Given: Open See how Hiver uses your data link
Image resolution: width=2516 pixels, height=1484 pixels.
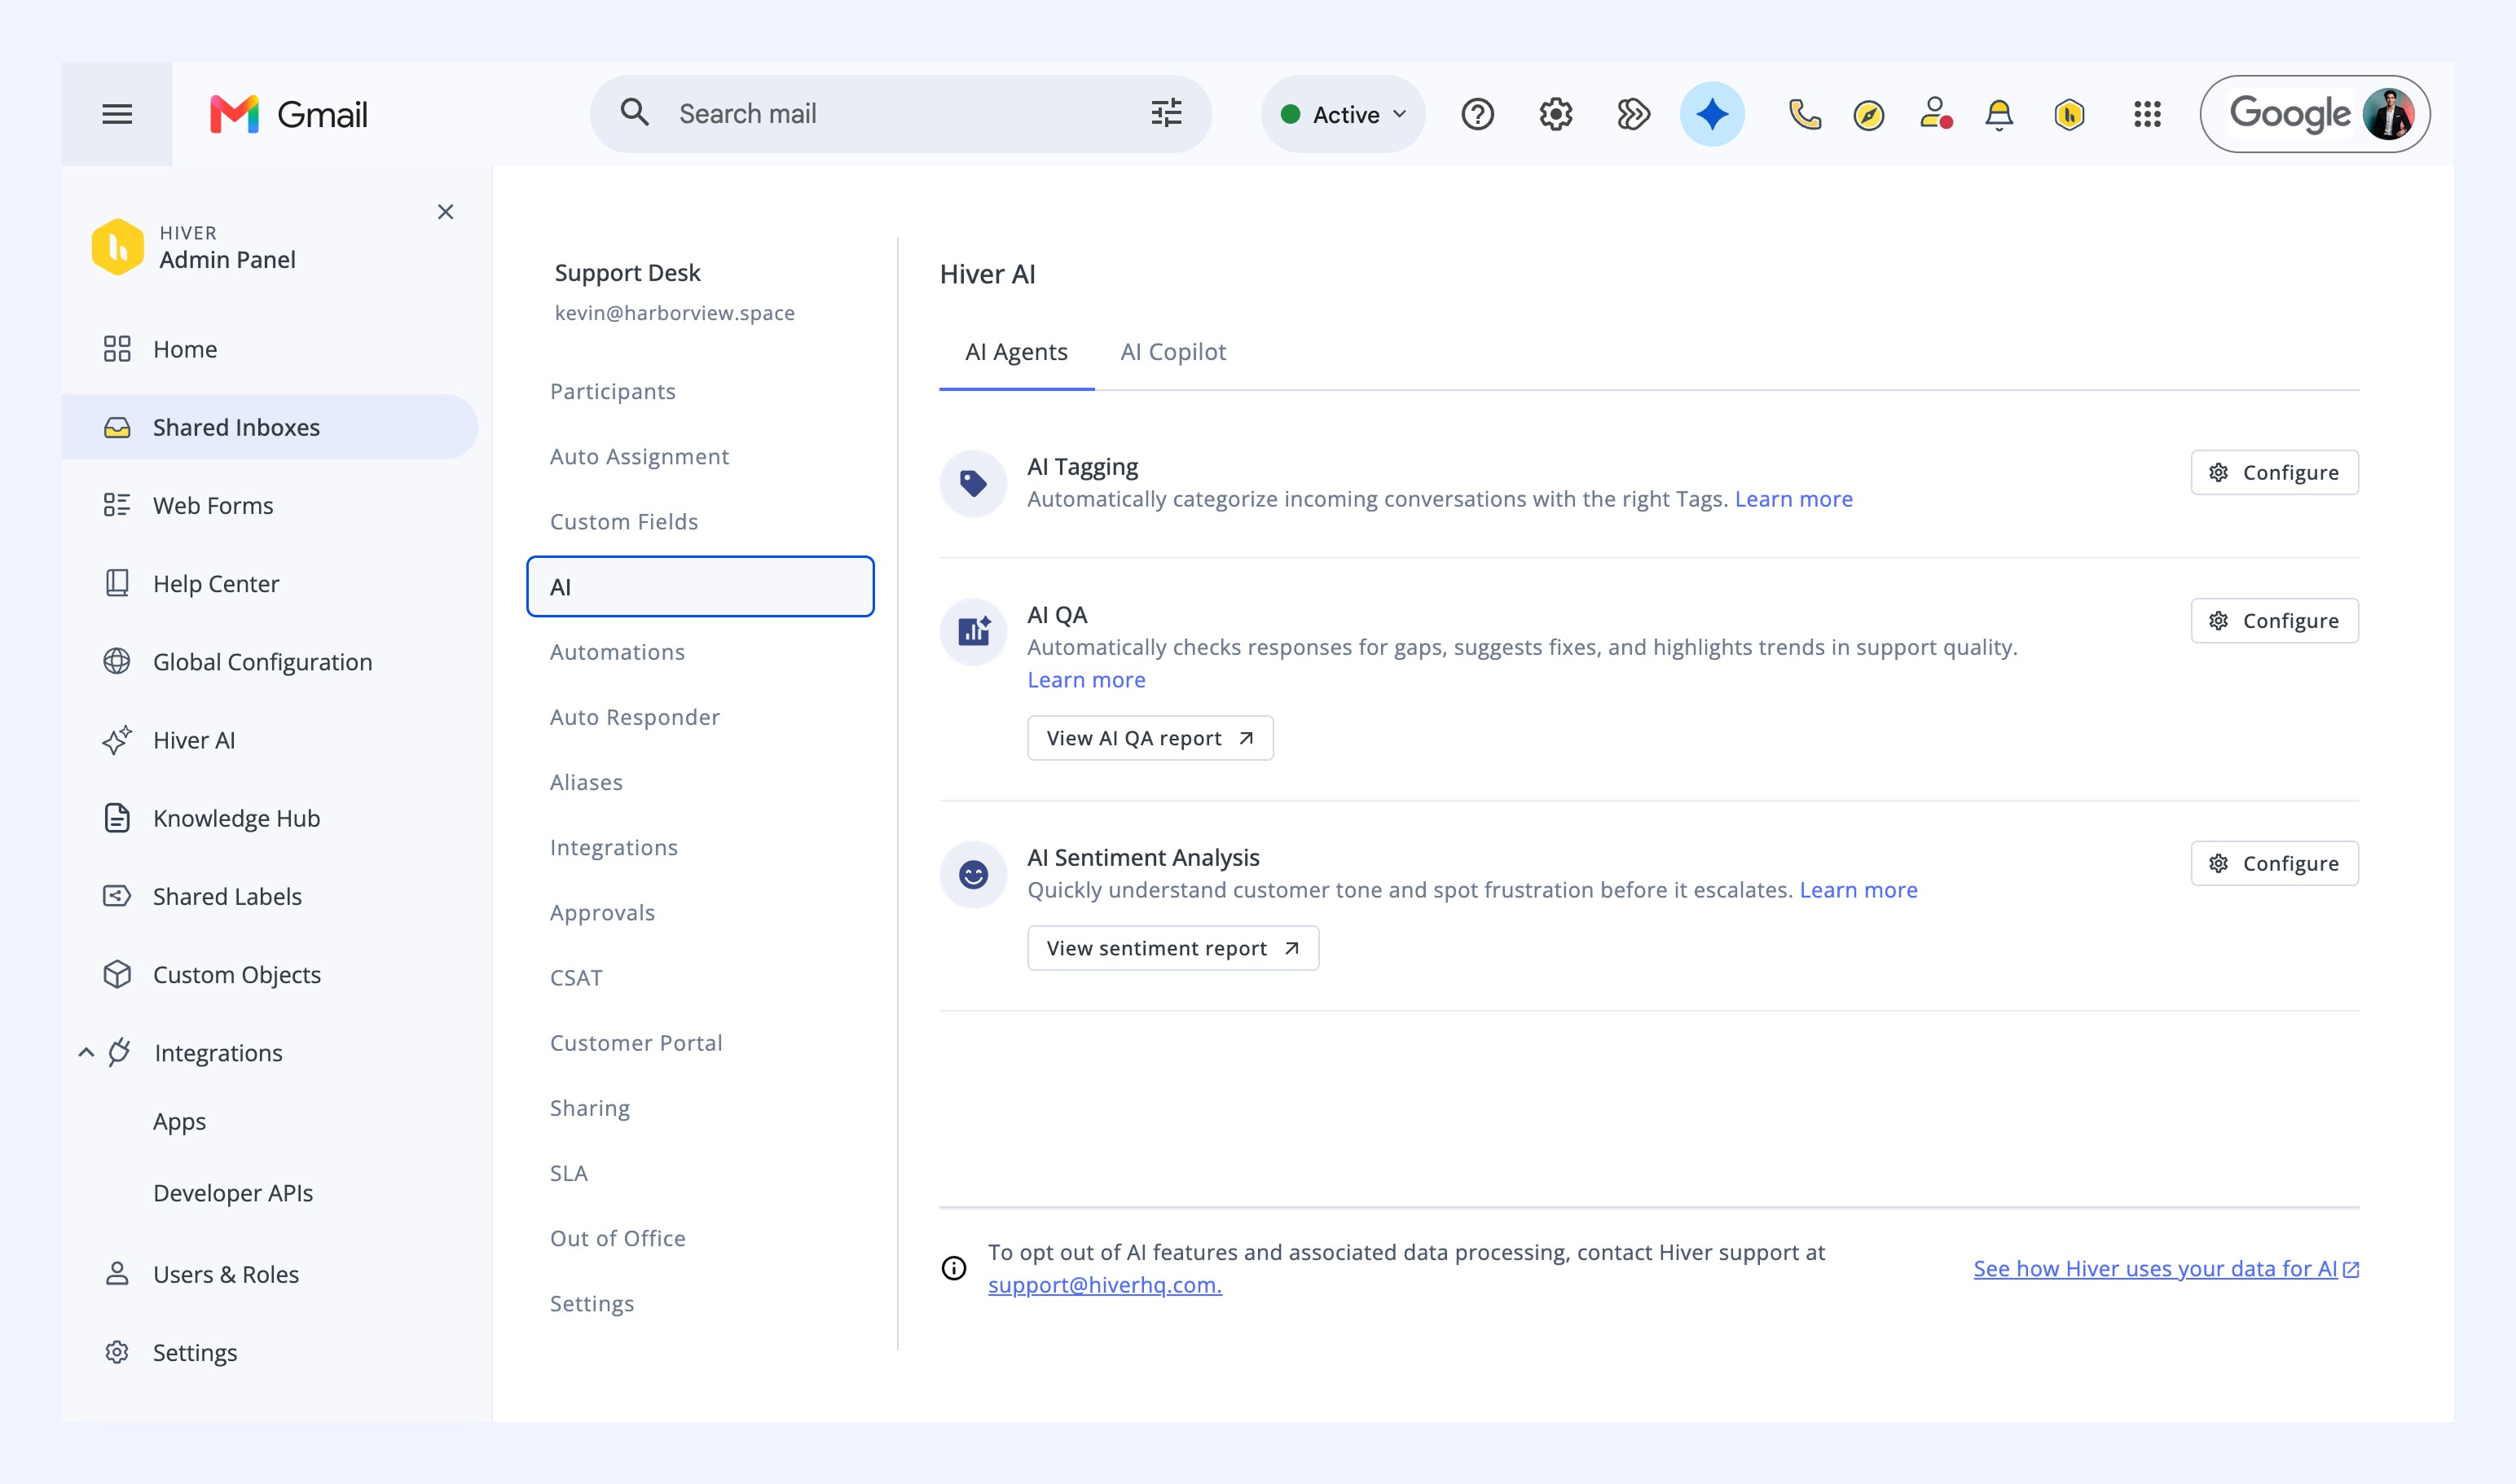Looking at the screenshot, I should tap(2166, 1268).
